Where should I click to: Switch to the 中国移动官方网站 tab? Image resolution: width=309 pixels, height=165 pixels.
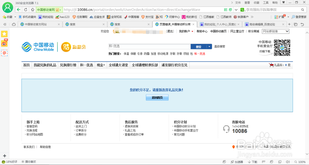40,24
